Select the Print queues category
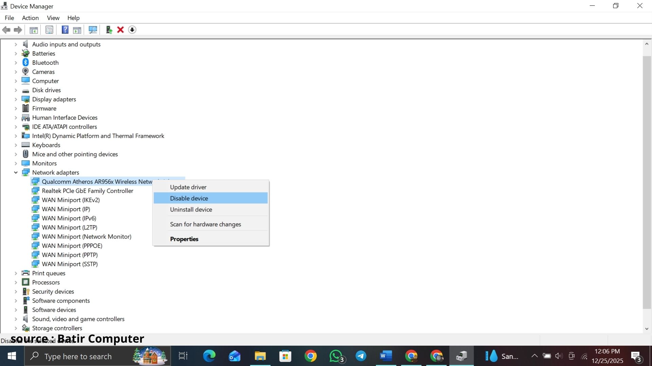 pyautogui.click(x=49, y=273)
